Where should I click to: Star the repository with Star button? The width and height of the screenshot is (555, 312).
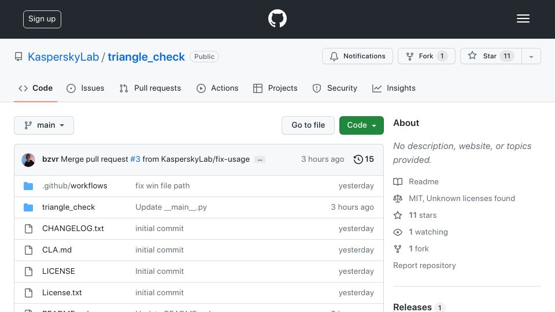(491, 56)
